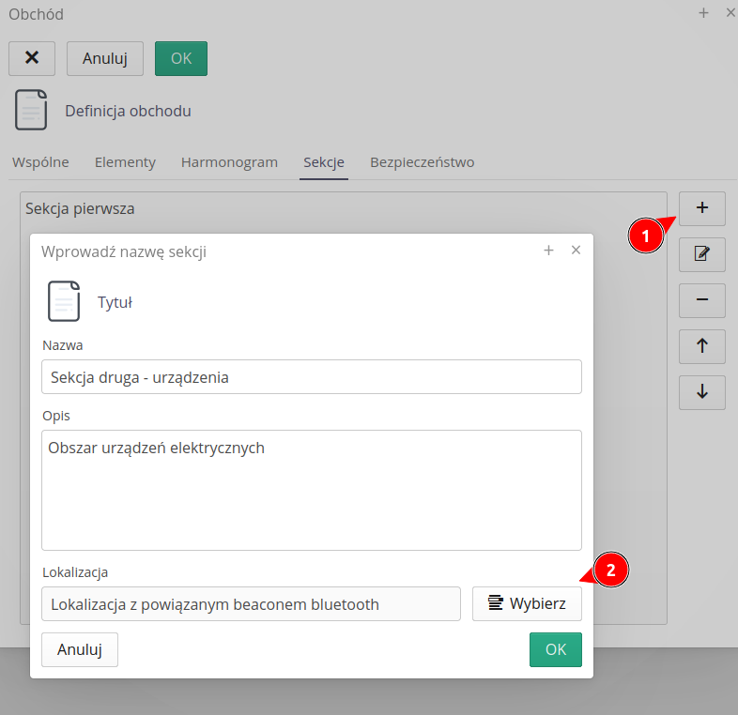Switch to the Elementy tab
The image size is (738, 715).
(125, 162)
